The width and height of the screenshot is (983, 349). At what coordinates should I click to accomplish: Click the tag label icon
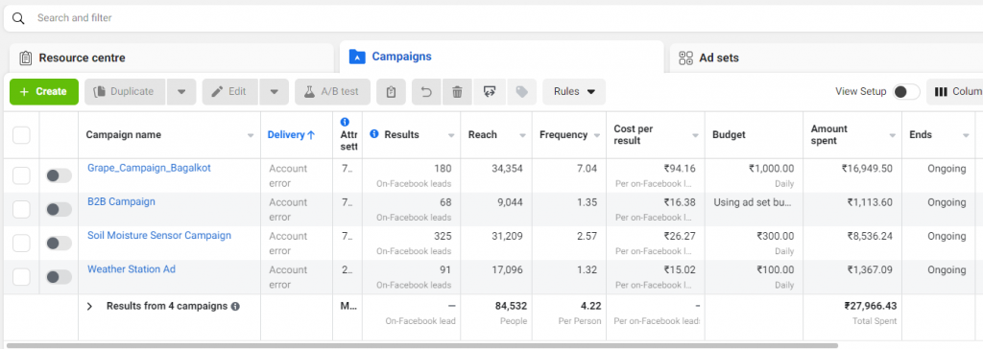pos(521,91)
